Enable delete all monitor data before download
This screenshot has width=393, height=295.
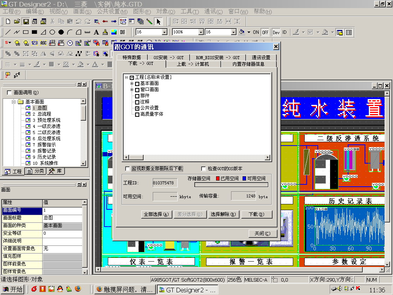[128, 169]
